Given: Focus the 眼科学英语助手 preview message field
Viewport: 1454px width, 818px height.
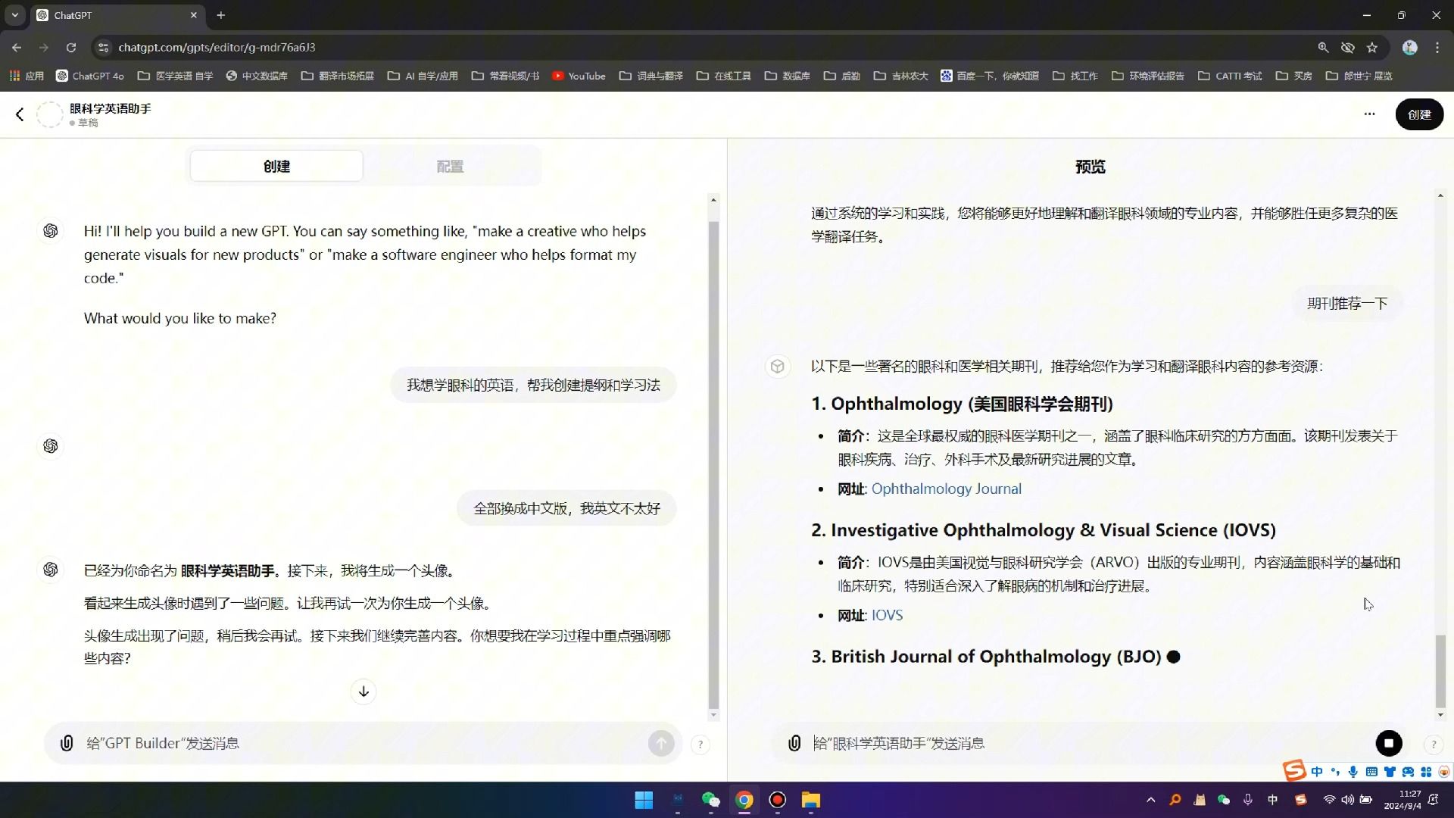Looking at the screenshot, I should pos(1090,743).
